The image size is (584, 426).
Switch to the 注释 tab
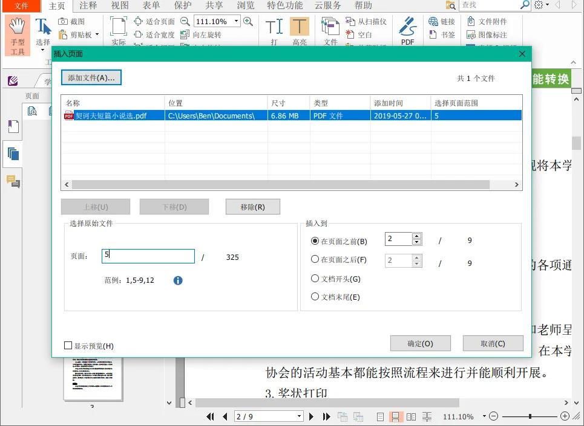(x=88, y=5)
